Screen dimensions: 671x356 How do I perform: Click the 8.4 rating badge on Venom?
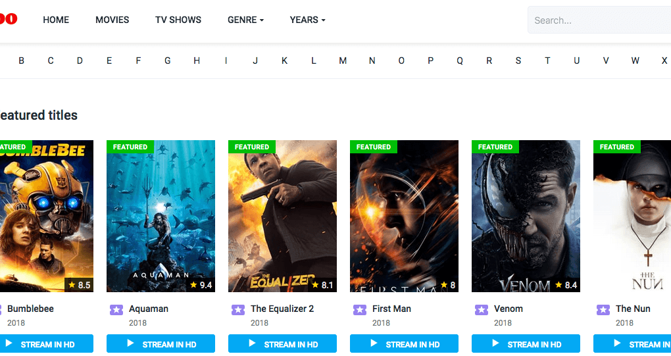click(566, 285)
